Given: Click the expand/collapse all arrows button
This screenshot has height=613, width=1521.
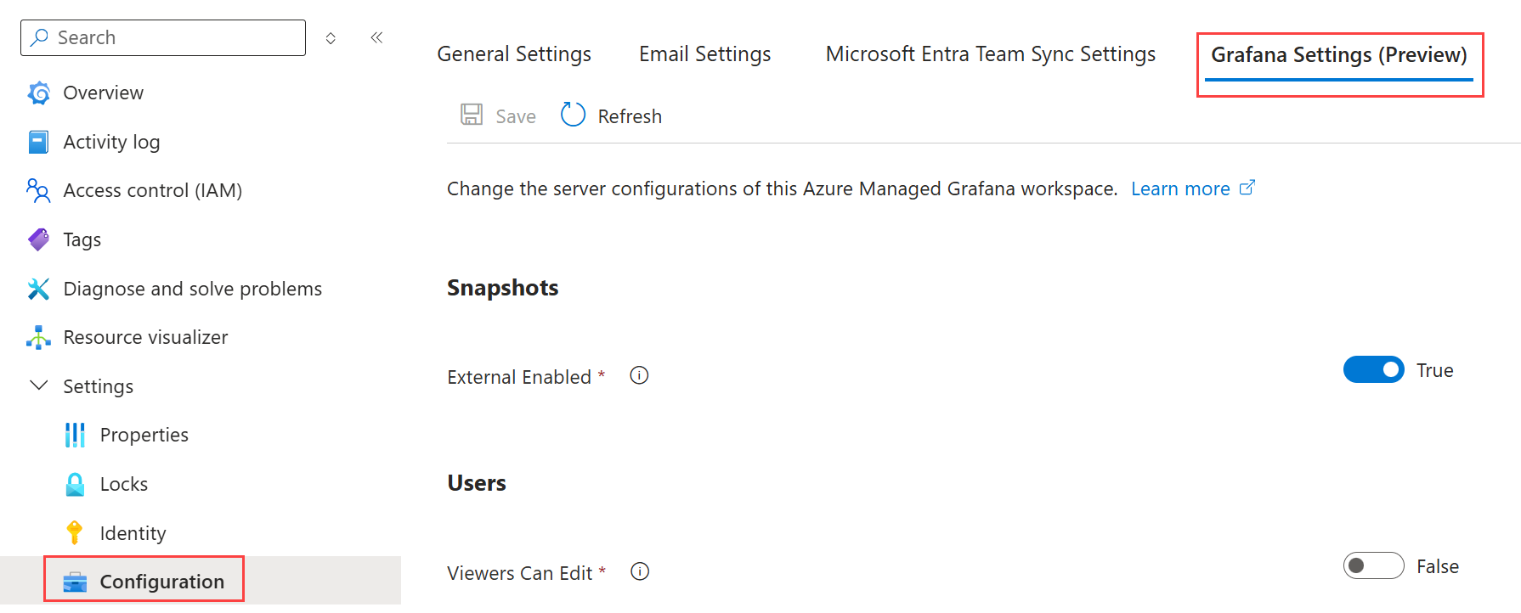Looking at the screenshot, I should point(331,38).
